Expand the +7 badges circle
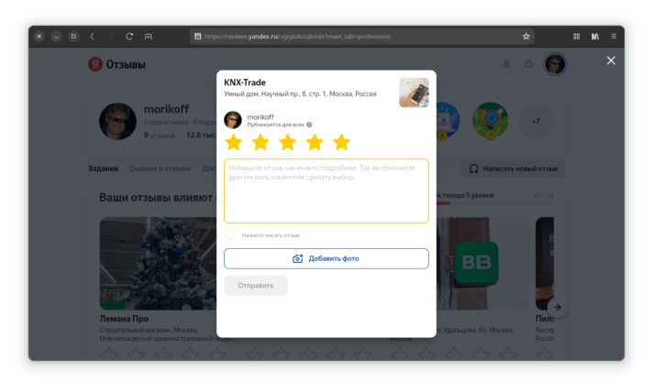Viewport: 653px width, 392px height. (x=536, y=122)
